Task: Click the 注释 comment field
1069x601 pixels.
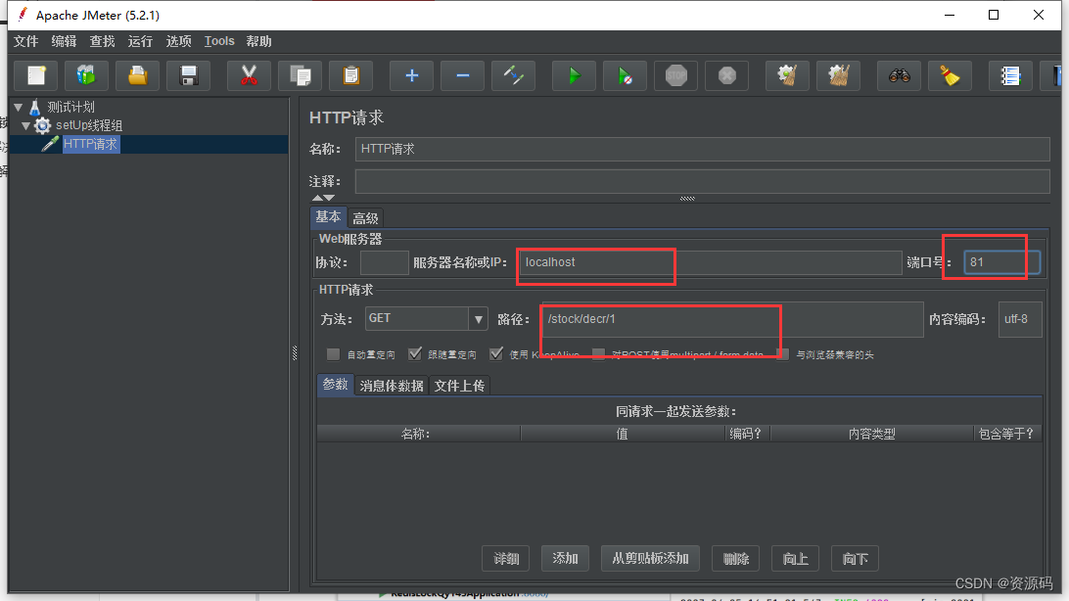Action: pos(702,181)
